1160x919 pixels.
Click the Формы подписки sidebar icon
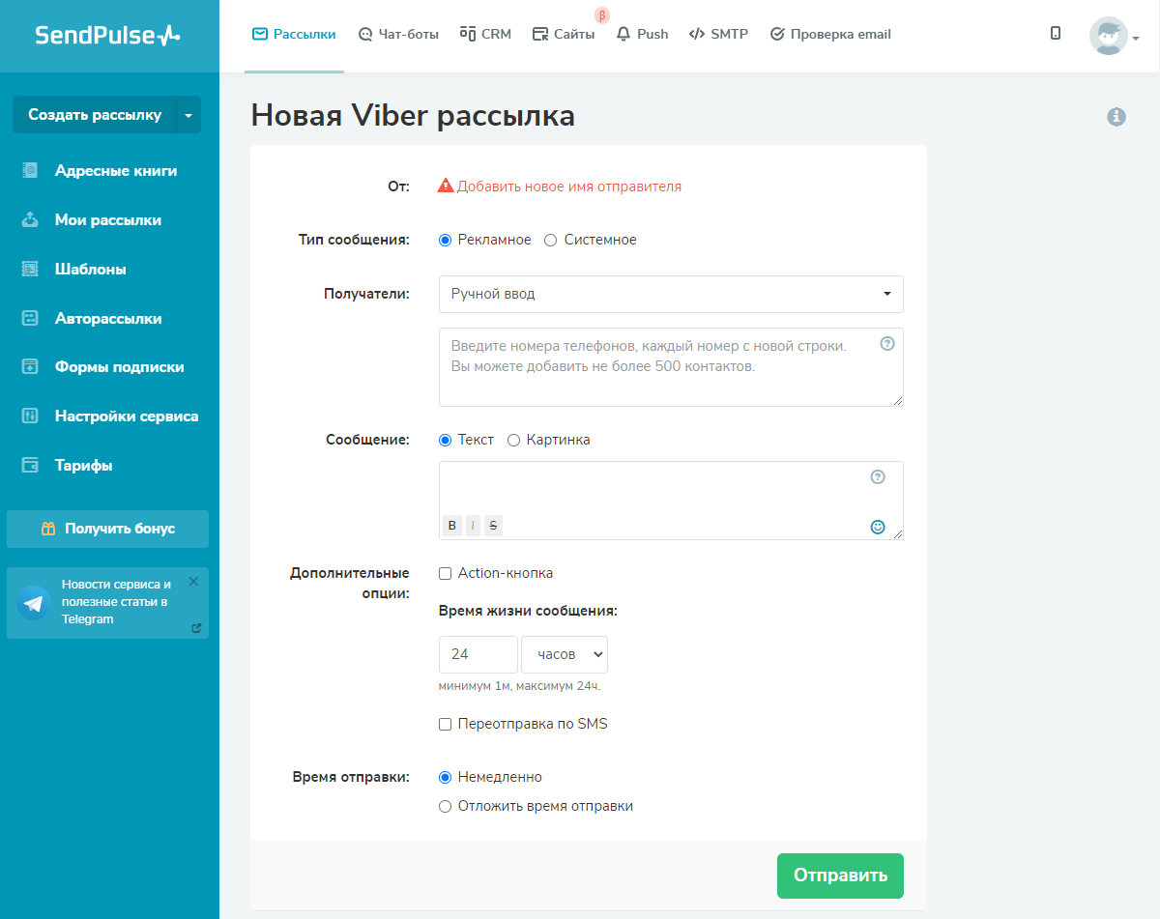(30, 367)
